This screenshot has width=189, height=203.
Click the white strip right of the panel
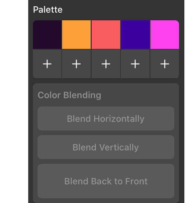pos(187,102)
